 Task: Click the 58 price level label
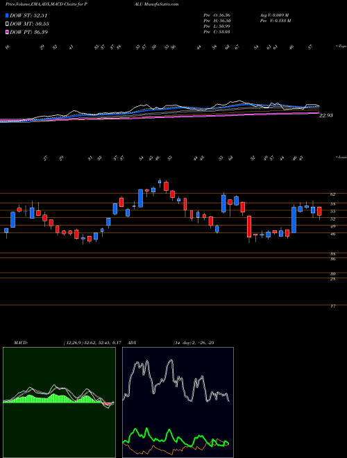(x=333, y=204)
